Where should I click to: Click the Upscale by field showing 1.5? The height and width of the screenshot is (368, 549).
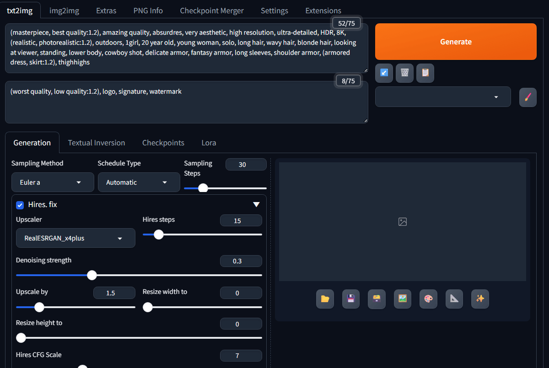click(x=114, y=293)
